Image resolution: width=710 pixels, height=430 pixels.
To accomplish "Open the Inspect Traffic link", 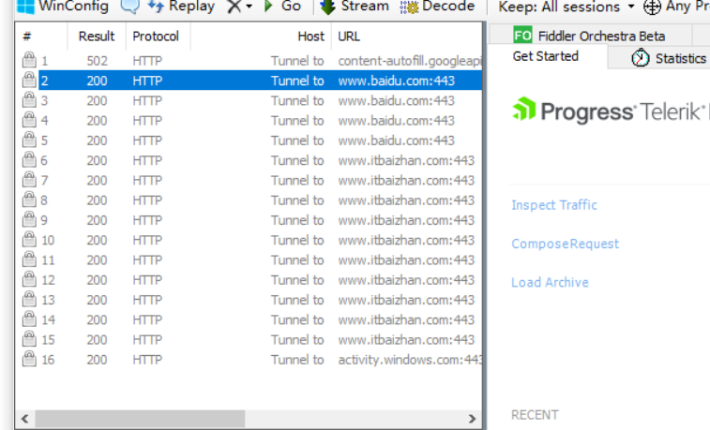I will pyautogui.click(x=554, y=205).
